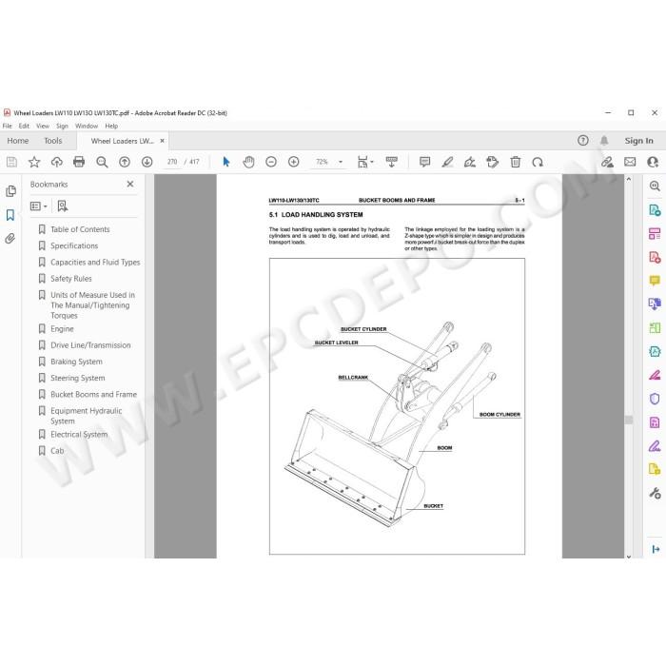This screenshot has width=666, height=666.
Task: Close the Wheel Loaders document tab
Action: point(163,141)
